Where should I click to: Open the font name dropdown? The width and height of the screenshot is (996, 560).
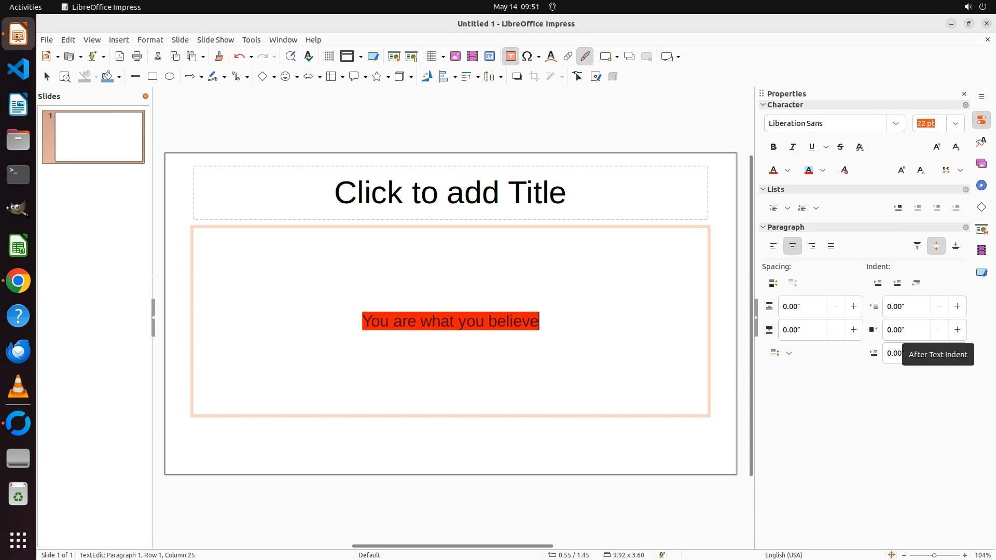(895, 123)
